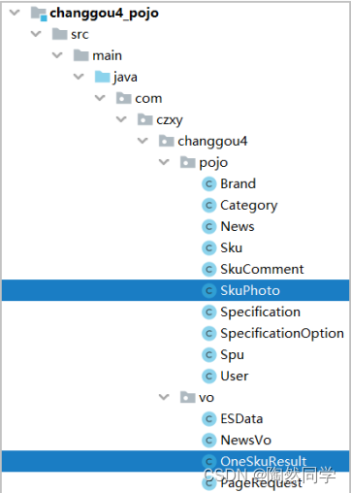Image resolution: width=351 pixels, height=493 pixels.
Task: Click the Brand class icon
Action: coord(208,183)
